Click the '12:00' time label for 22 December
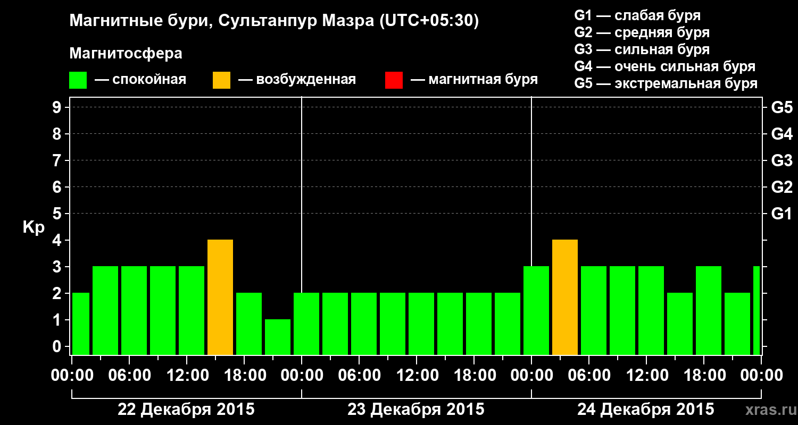Image resolution: width=798 pixels, height=425 pixels. coord(187,376)
